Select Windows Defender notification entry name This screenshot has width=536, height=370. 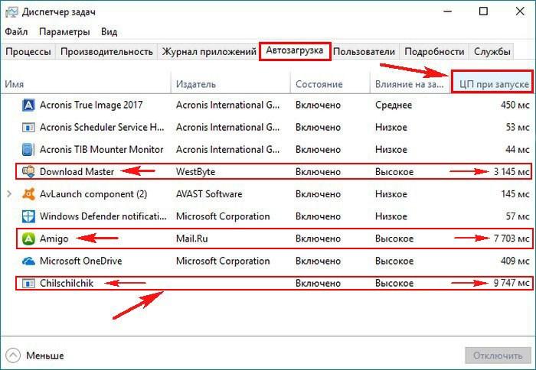(x=103, y=216)
